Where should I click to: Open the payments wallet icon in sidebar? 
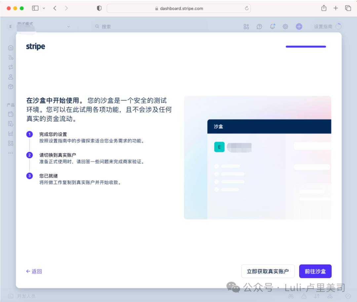tap(11, 114)
